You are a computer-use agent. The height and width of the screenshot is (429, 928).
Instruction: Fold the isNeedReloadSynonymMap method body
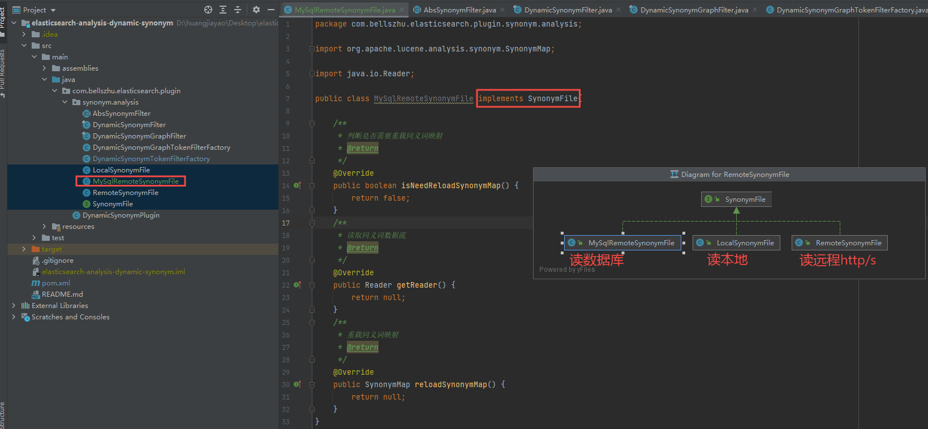click(x=312, y=185)
